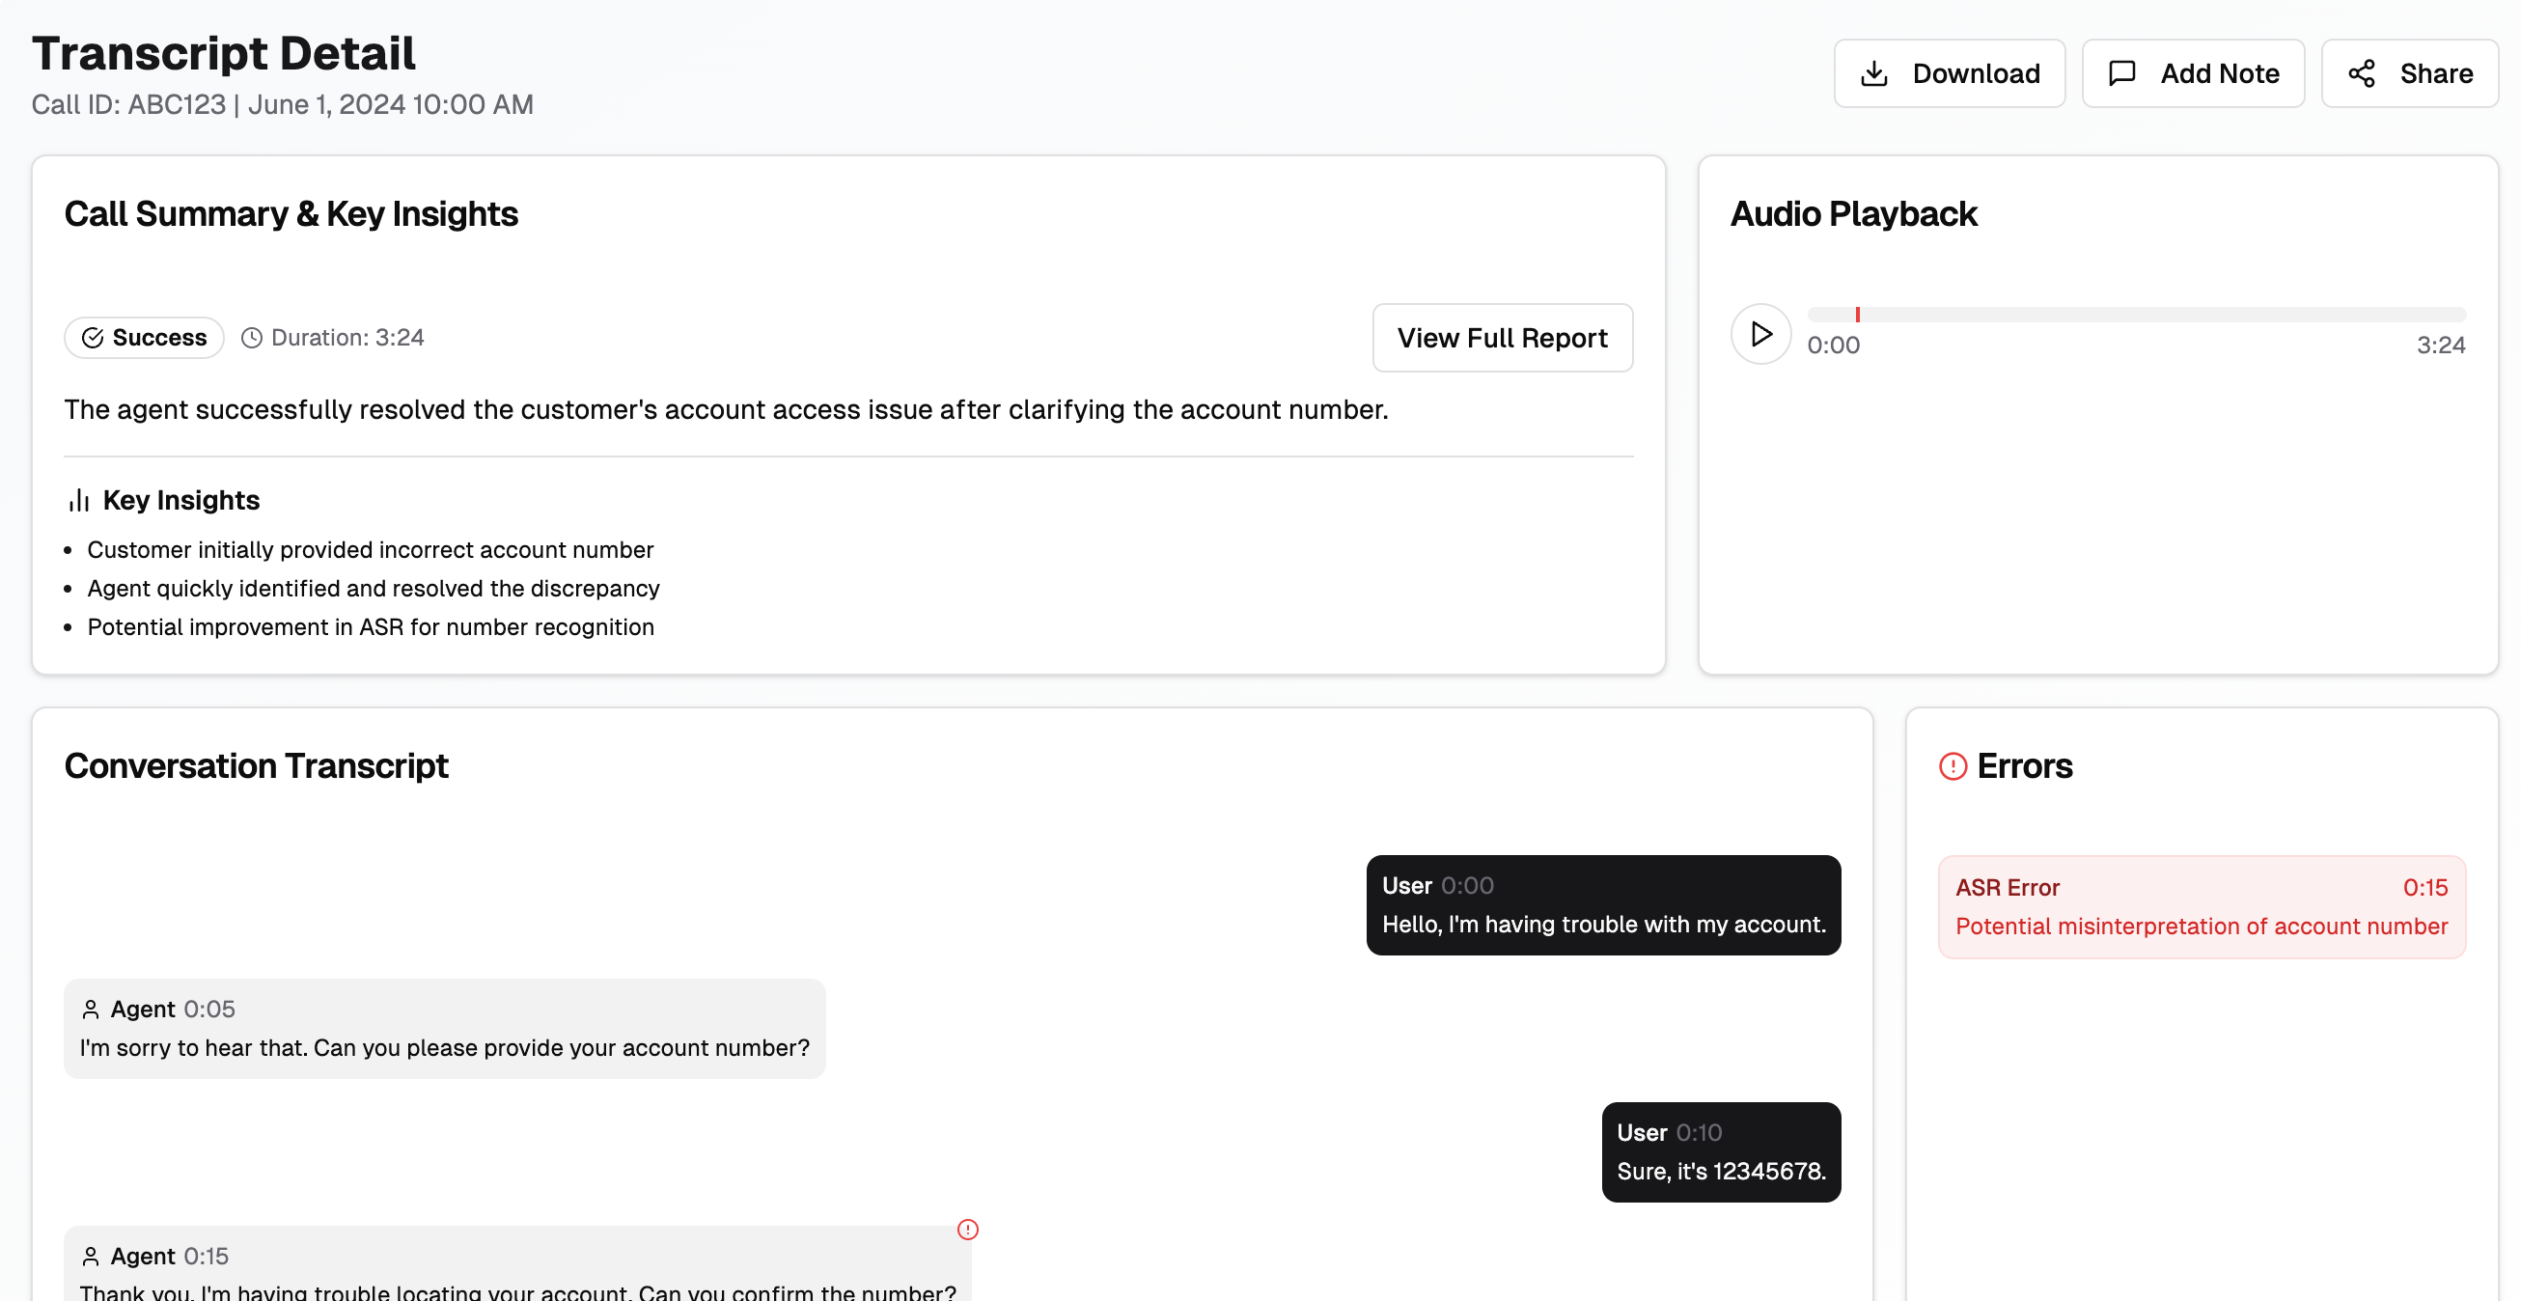Click the Share button
The image size is (2521, 1301).
[2408, 73]
